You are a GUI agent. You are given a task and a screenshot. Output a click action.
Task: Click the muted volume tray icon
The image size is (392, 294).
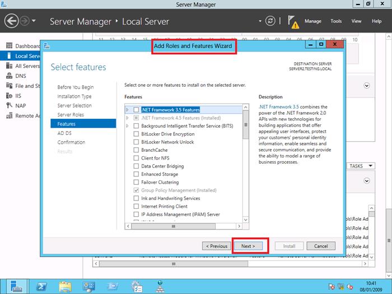(x=350, y=287)
